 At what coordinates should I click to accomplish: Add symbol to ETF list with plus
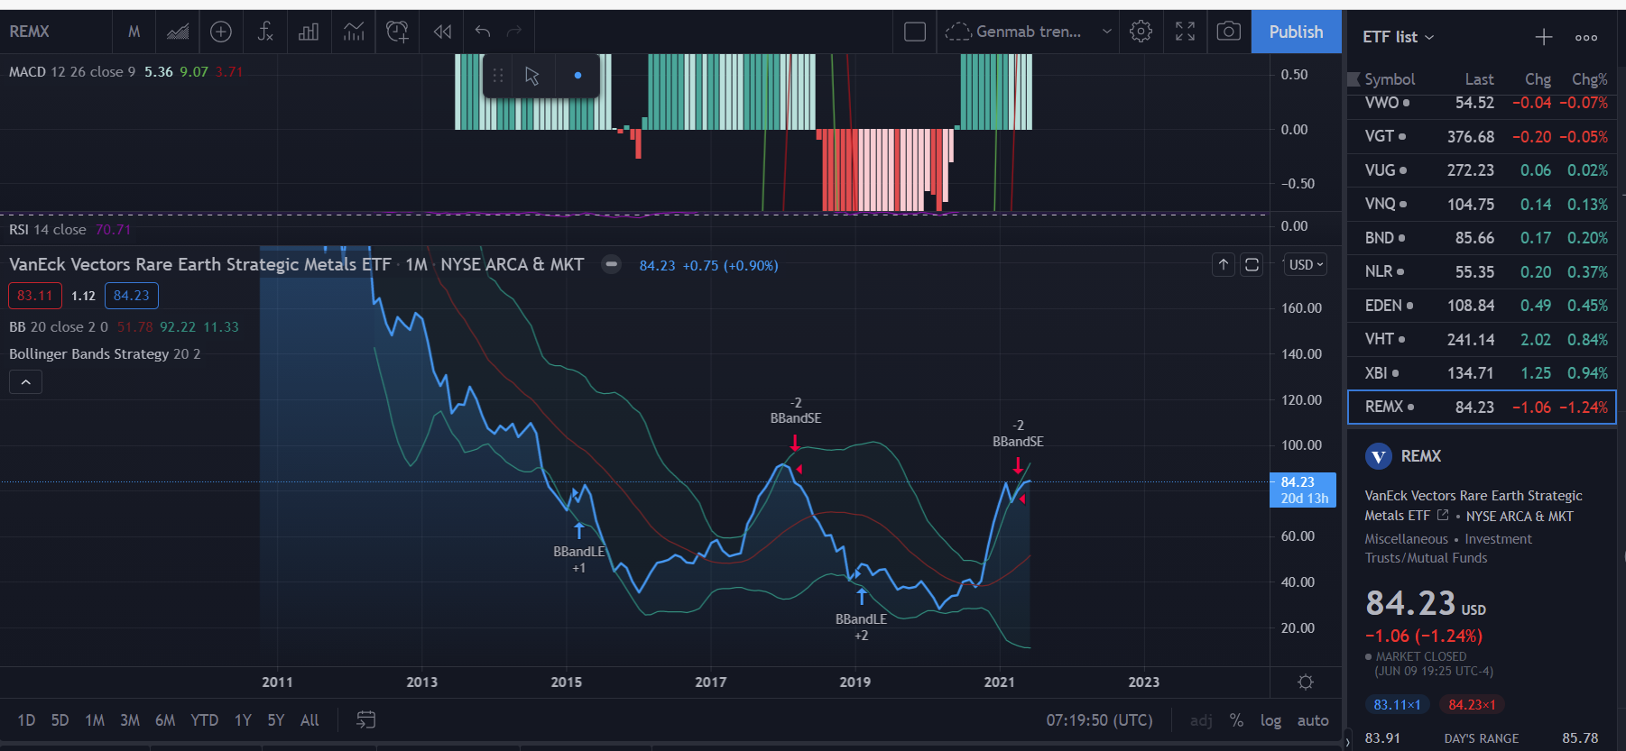(x=1544, y=37)
